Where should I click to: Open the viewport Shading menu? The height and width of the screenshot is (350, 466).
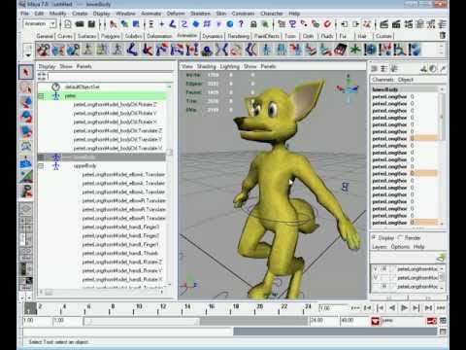206,66
